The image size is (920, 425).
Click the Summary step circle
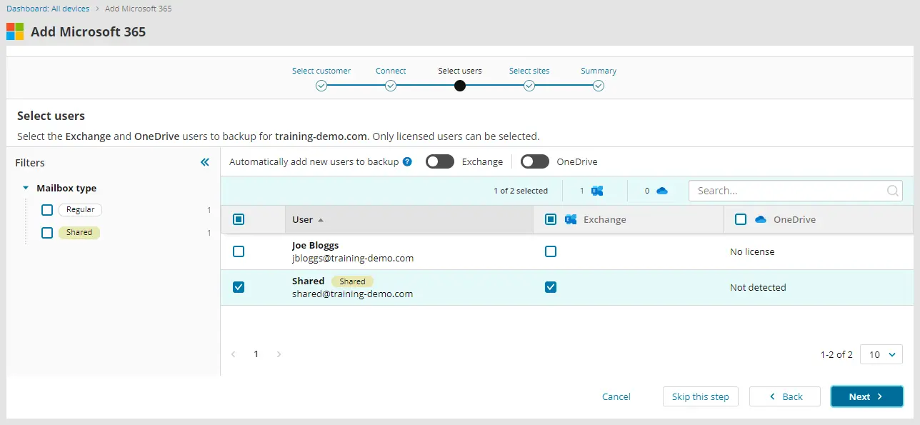coord(599,86)
